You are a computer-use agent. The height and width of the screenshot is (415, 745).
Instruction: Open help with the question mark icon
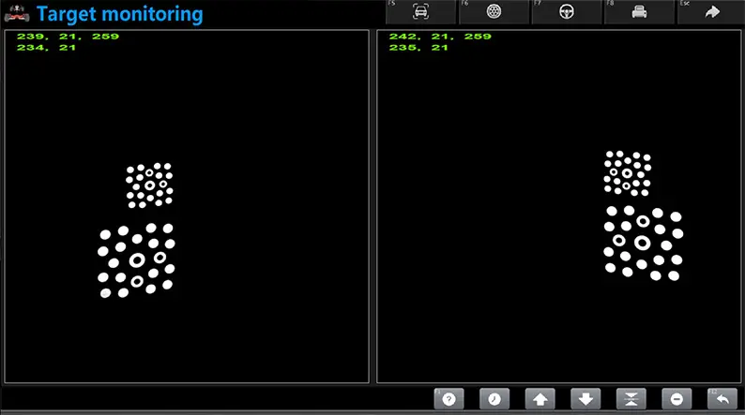pos(449,399)
